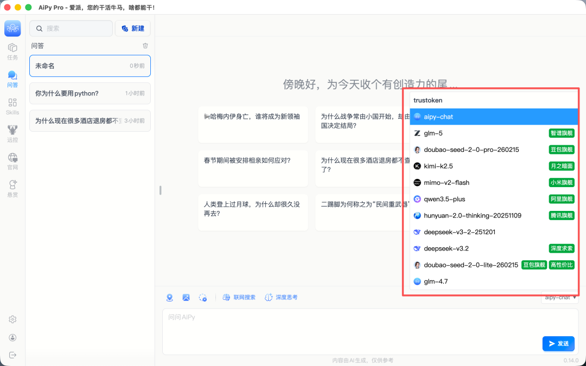This screenshot has height=366, width=586.
Task: Pick suggestion 春节期间被安排相亲如何应对?
Action: click(x=253, y=169)
